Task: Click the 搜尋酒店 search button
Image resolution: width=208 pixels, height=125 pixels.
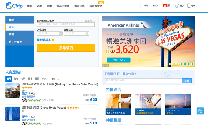Action: pyautogui.click(x=66, y=48)
